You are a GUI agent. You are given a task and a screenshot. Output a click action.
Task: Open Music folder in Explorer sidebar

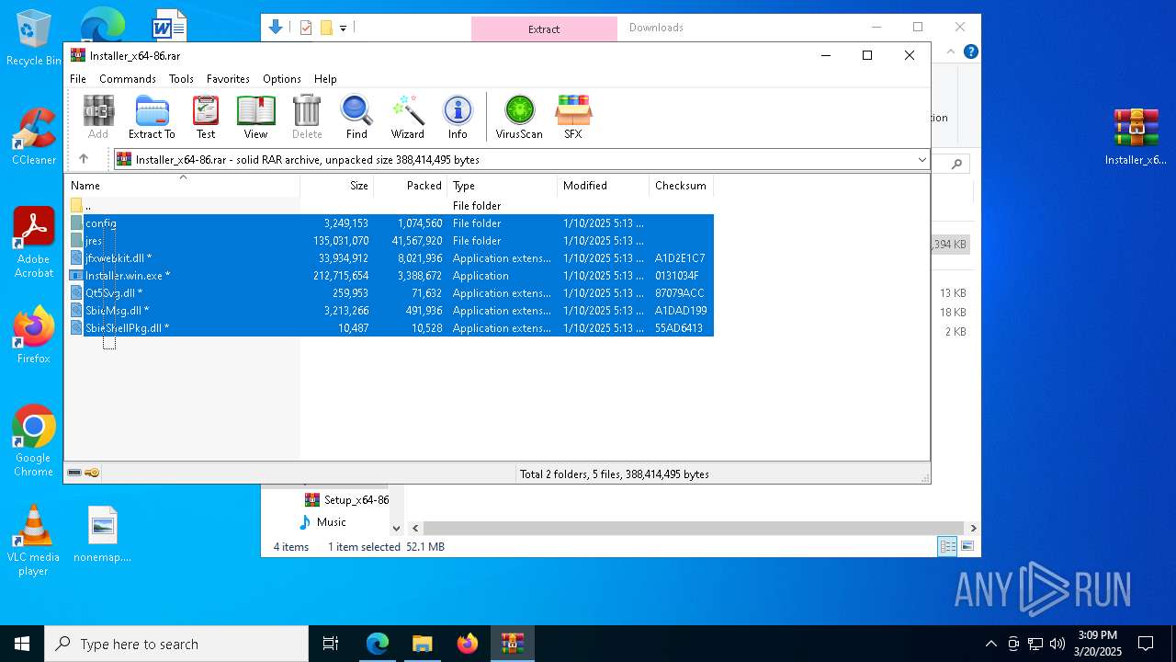(x=322, y=522)
